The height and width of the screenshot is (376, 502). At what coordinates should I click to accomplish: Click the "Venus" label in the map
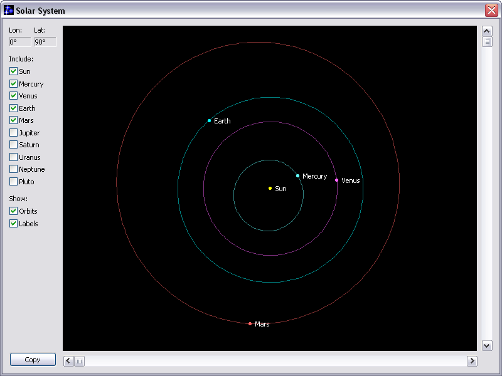(x=351, y=180)
